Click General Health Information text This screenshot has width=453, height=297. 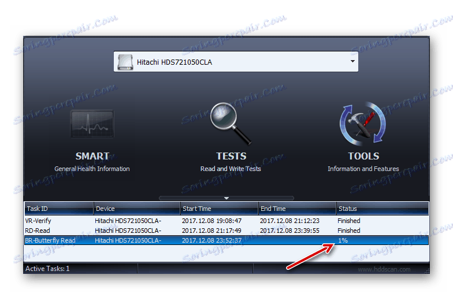[92, 169]
